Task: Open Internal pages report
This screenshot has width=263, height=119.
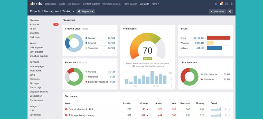Action: pyautogui.click(x=37, y=66)
